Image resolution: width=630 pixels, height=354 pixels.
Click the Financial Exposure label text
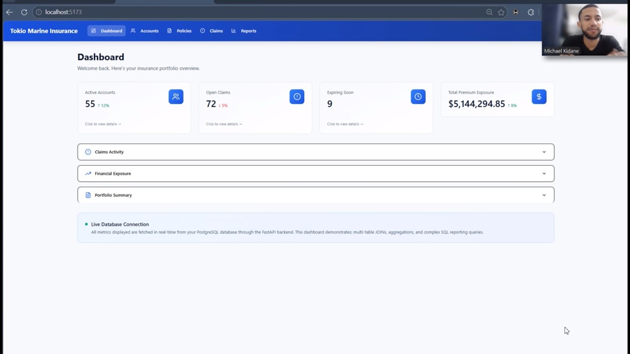[x=113, y=174]
